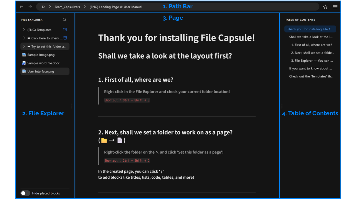Open the hamburger menu at top right

(x=335, y=7)
